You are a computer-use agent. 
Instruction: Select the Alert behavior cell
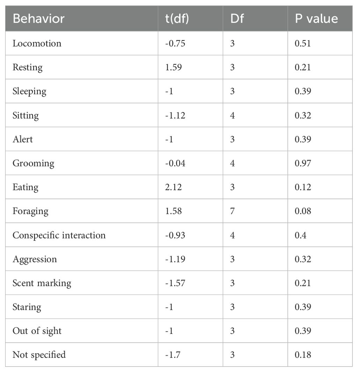pos(23,139)
